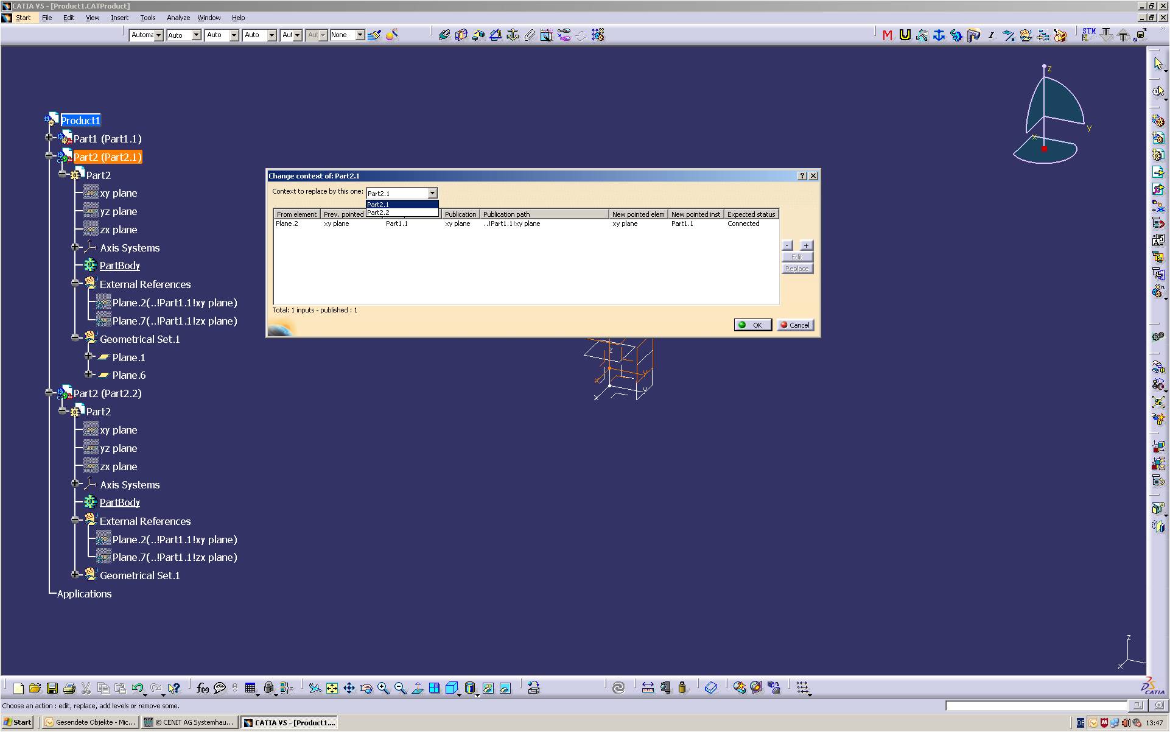Click the red M toolbar icon
1170x732 pixels.
(x=888, y=35)
